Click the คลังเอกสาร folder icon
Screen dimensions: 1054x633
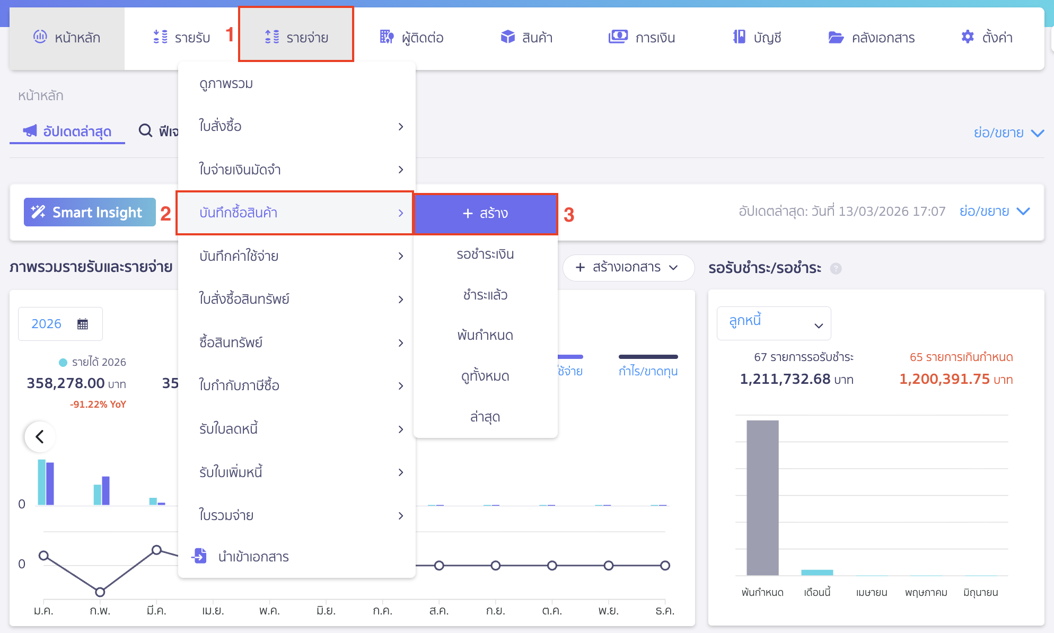[836, 37]
